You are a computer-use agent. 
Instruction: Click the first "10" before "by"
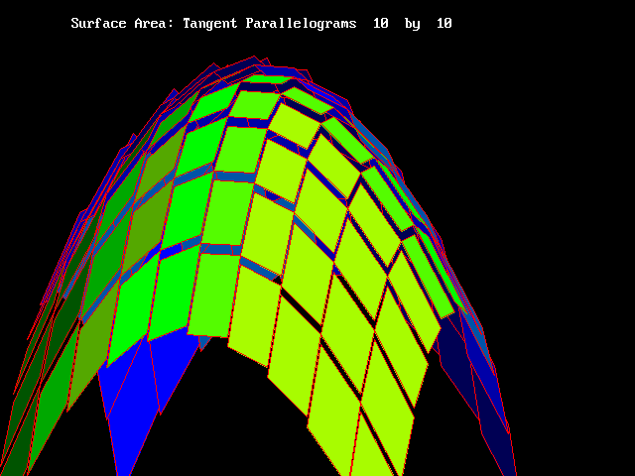tap(381, 23)
